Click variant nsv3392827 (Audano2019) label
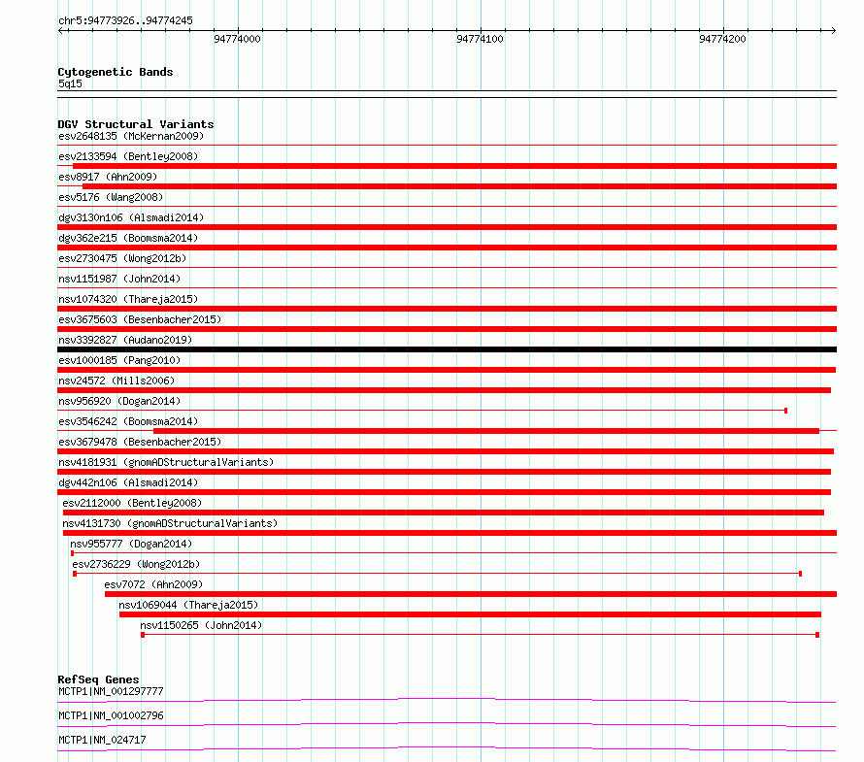 pyautogui.click(x=125, y=340)
